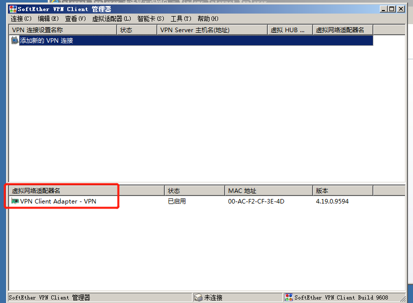Maximize the VPN Client manager window
The width and height of the screenshot is (413, 303).
tap(392, 9)
